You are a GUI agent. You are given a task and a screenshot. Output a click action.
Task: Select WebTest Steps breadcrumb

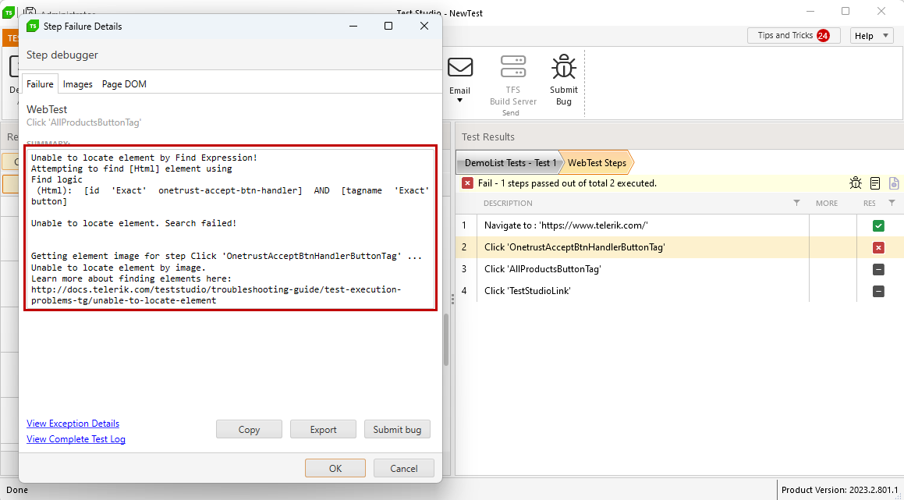coord(597,162)
